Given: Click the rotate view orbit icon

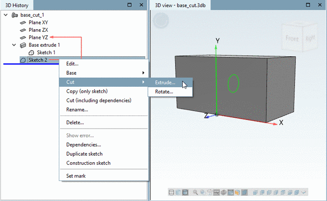Looking at the screenshot, I should (210, 192).
